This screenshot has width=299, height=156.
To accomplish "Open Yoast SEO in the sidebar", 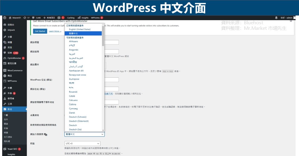I will pyautogui.click(x=12, y=149).
